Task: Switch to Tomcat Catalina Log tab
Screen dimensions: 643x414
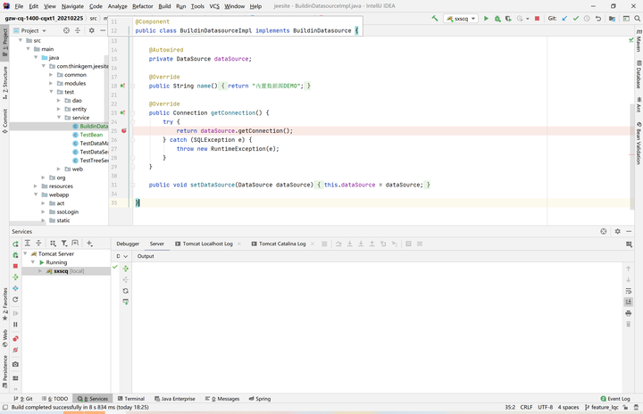Action: click(282, 244)
